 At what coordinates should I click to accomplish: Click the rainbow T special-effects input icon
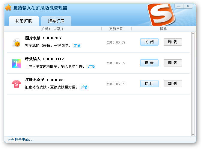16,63
